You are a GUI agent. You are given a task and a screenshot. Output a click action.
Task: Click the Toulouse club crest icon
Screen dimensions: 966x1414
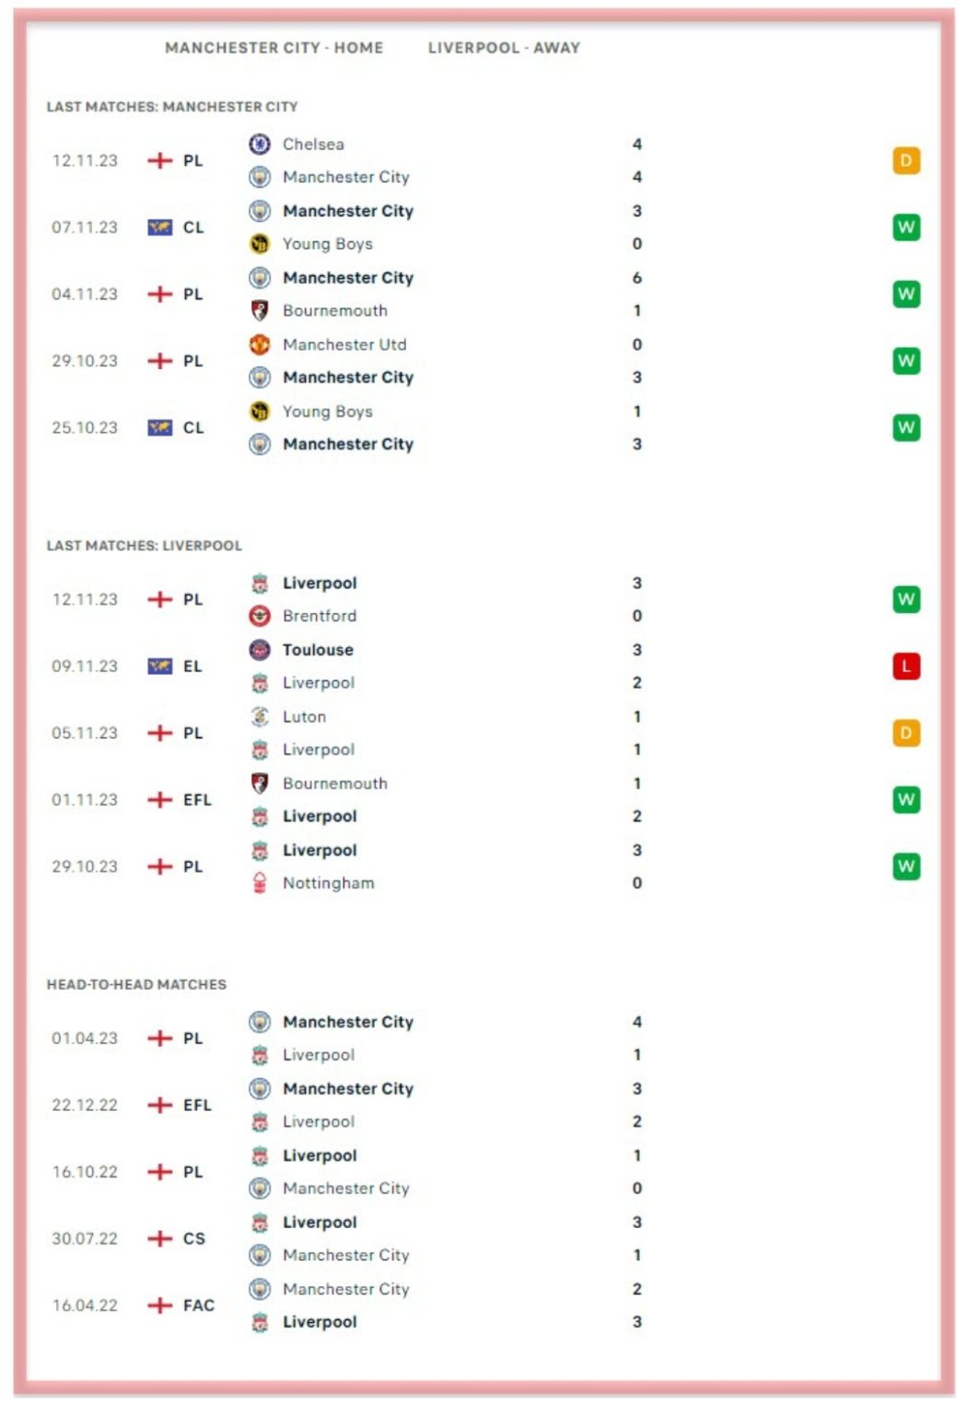coord(260,650)
